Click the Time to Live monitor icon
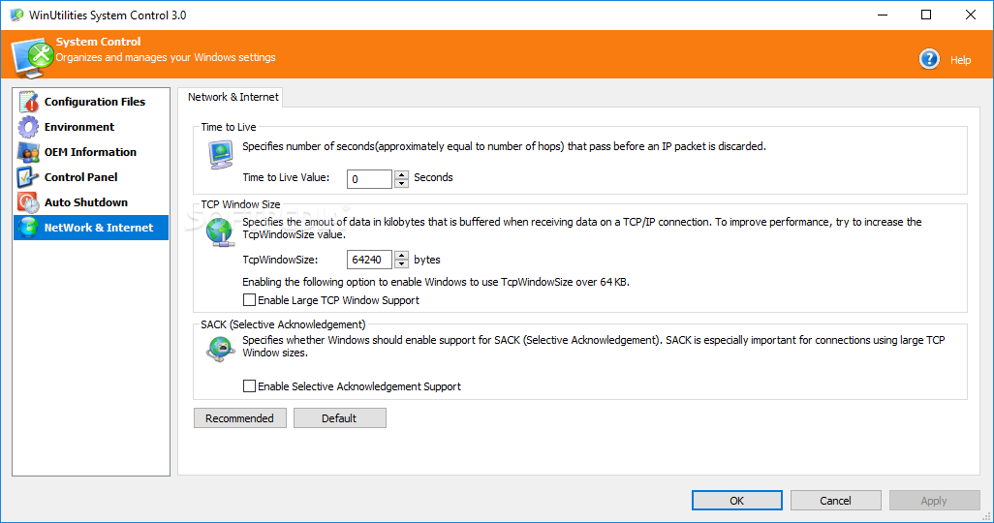 pyautogui.click(x=221, y=154)
